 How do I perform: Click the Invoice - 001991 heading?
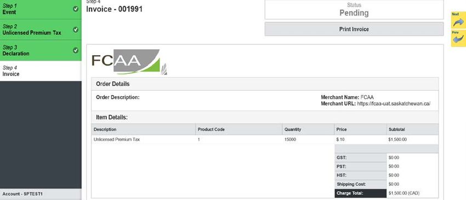click(115, 9)
